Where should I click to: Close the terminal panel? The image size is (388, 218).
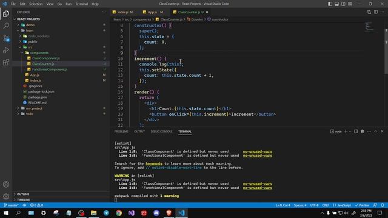(x=382, y=131)
